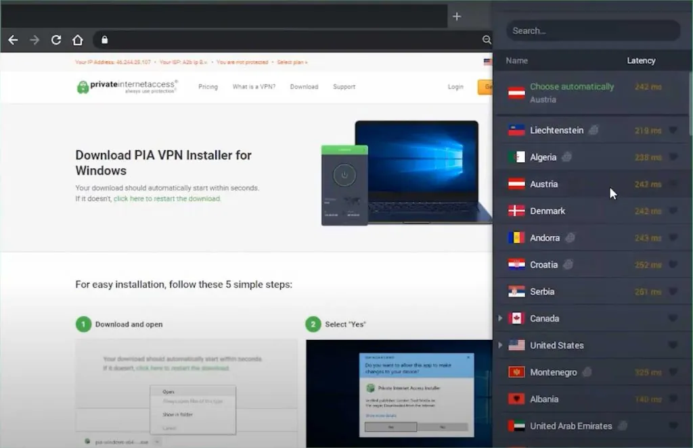This screenshot has width=693, height=448.
Task: Open the Download menu item
Action: point(304,86)
